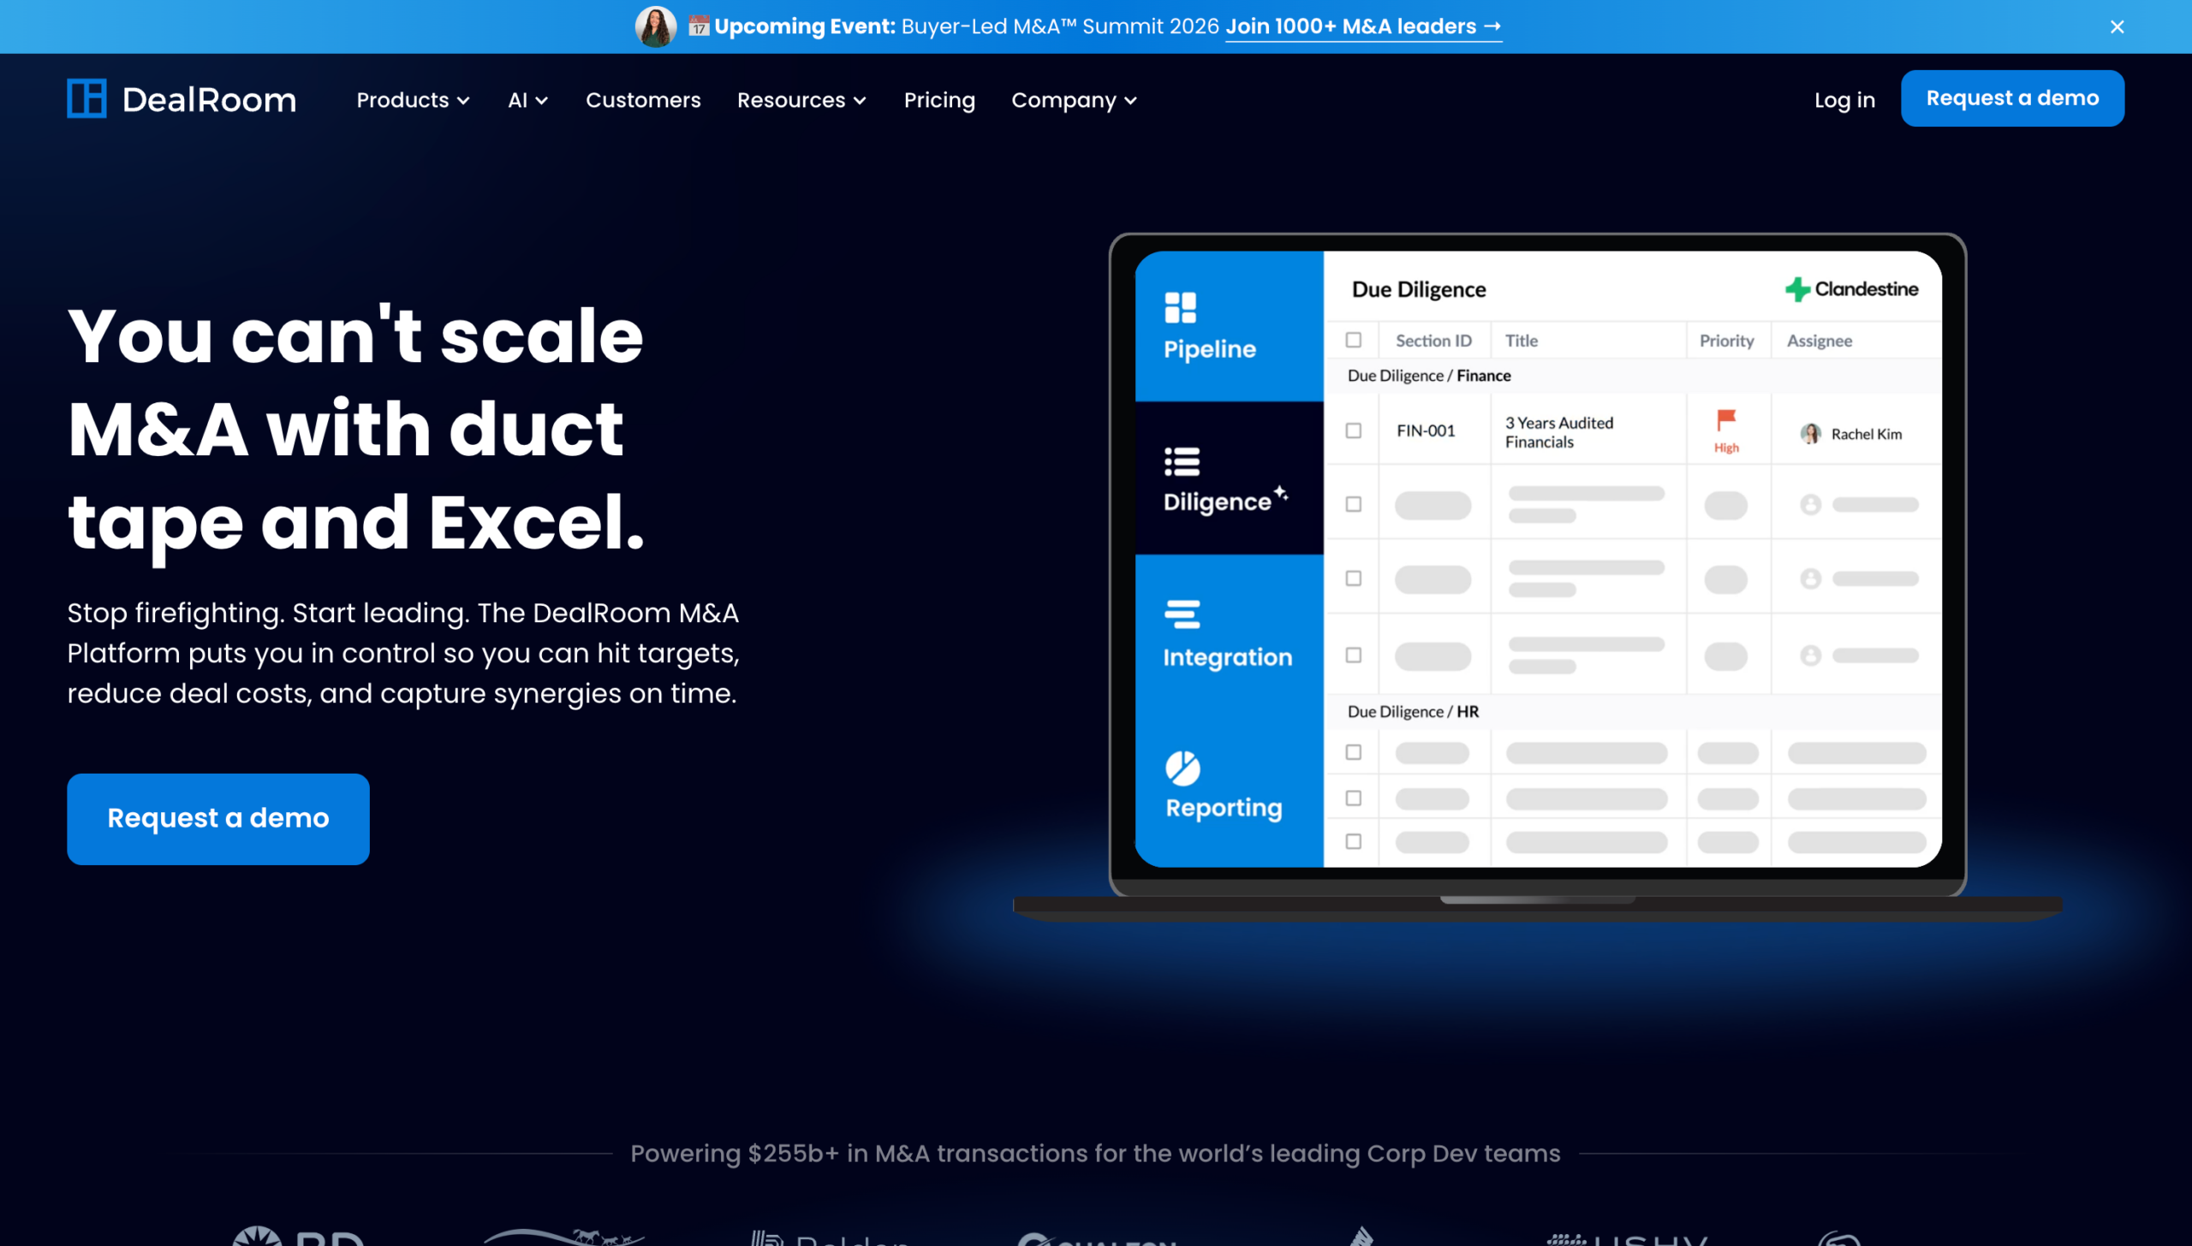Expand the Company menu
This screenshot has width=2192, height=1246.
click(1074, 100)
